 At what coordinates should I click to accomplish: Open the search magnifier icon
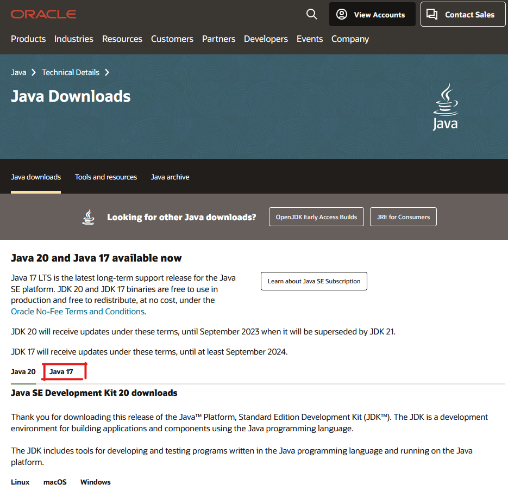tap(311, 14)
